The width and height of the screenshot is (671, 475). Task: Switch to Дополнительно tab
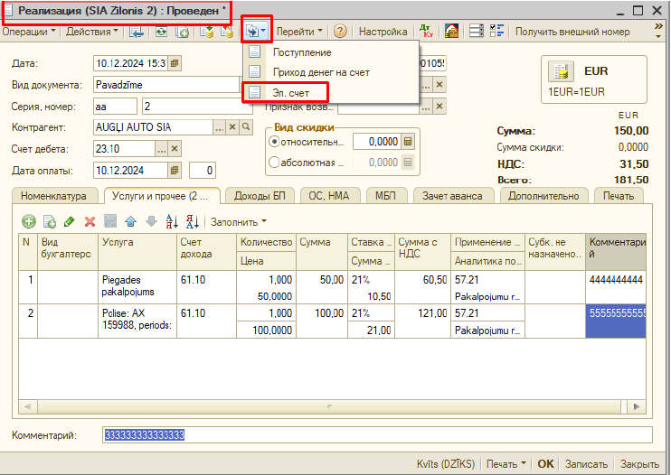(543, 196)
